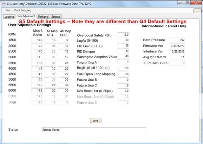Switch to the Logging tab

tap(9, 16)
